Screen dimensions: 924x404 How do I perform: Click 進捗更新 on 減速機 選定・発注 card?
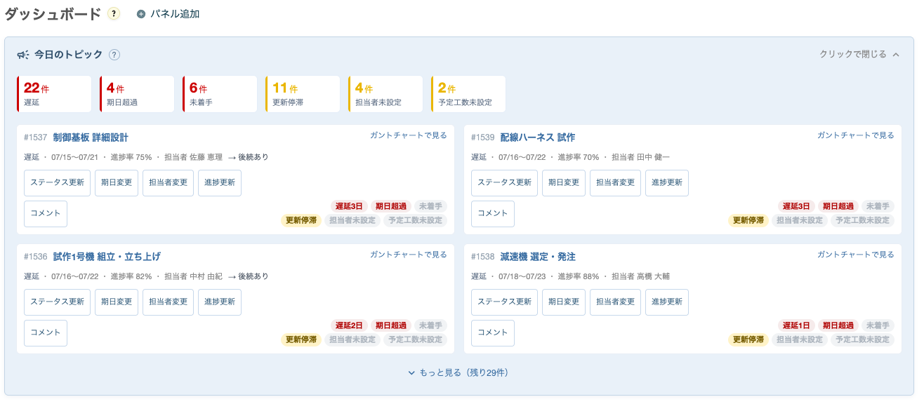coord(667,302)
